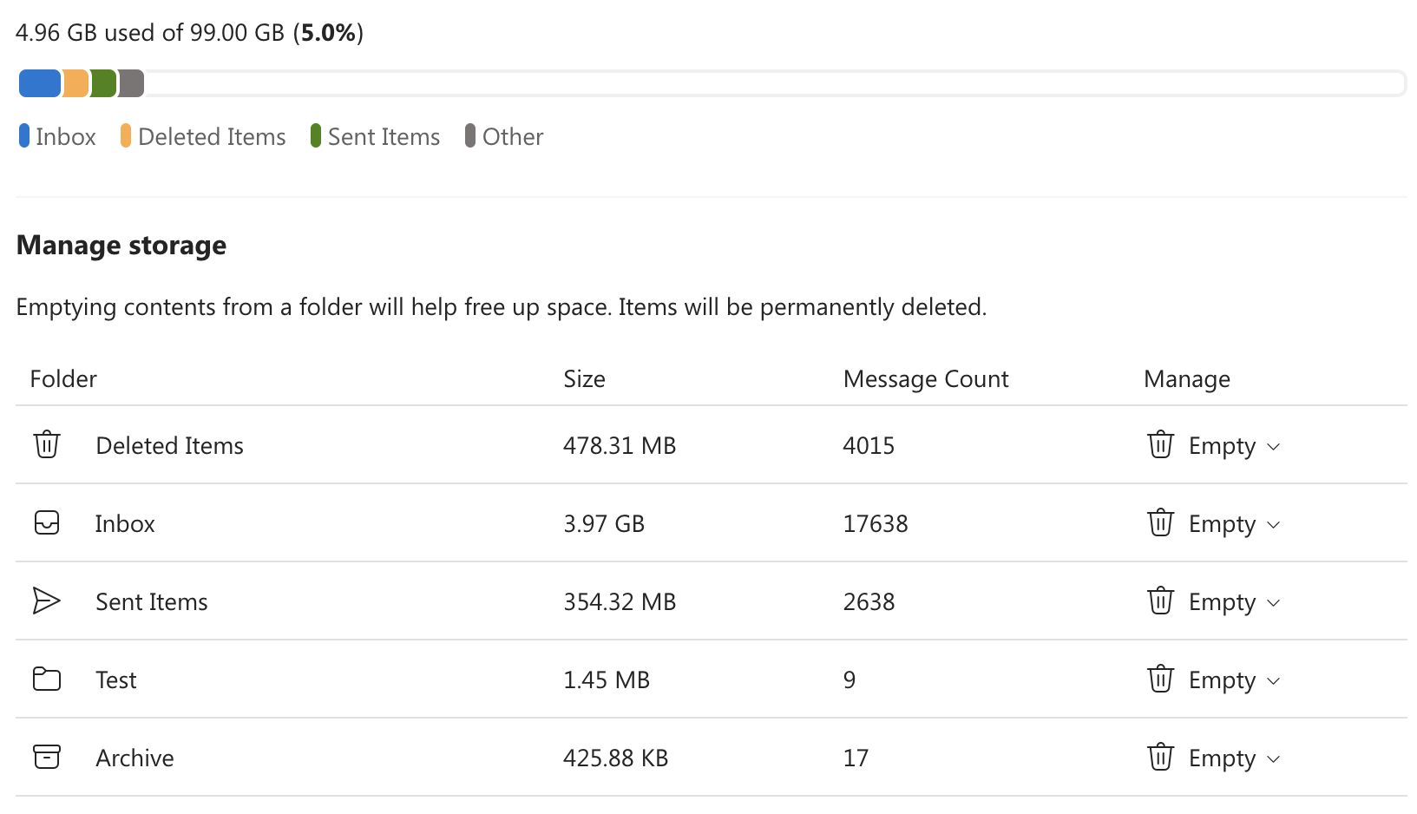The height and width of the screenshot is (814, 1417).
Task: Expand the Empty chevron for Test folder
Action: tap(1274, 680)
